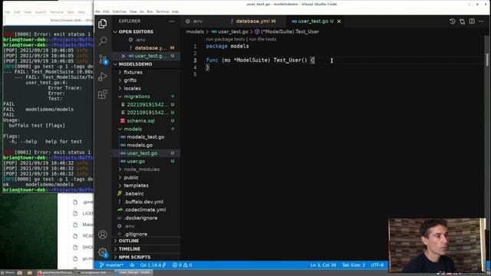Click run file tests code lens
Screen dimensions: 491x276
click(262, 39)
